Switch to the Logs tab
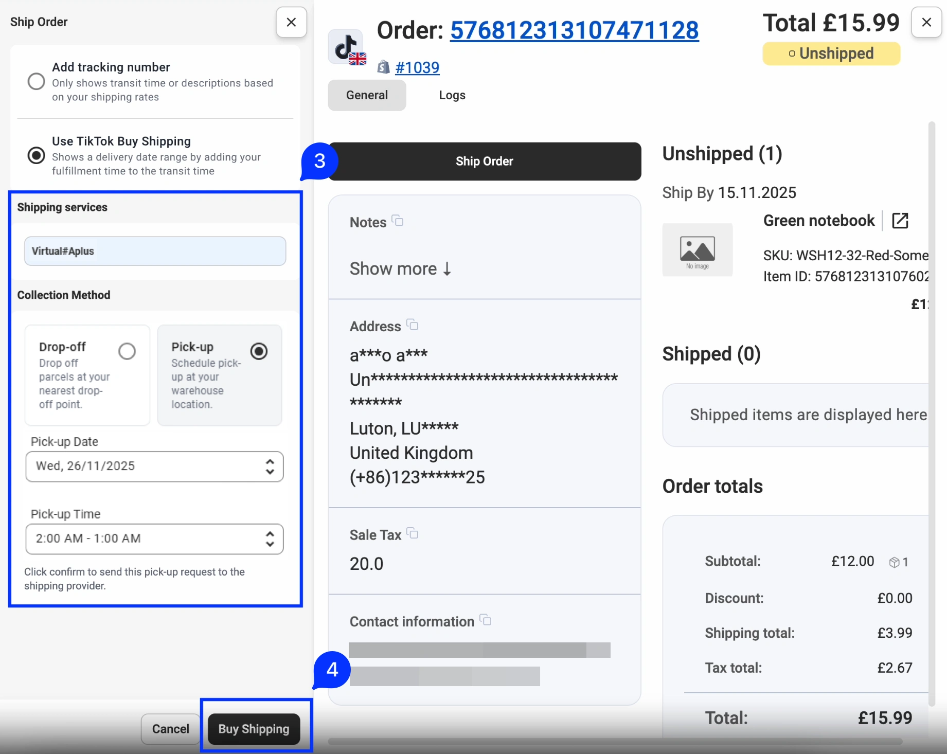947x754 pixels. tap(452, 95)
